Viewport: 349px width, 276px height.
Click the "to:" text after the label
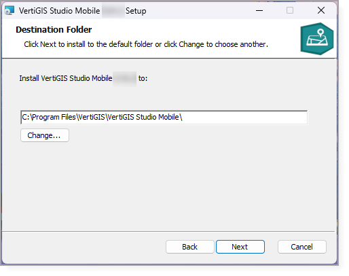coord(143,78)
